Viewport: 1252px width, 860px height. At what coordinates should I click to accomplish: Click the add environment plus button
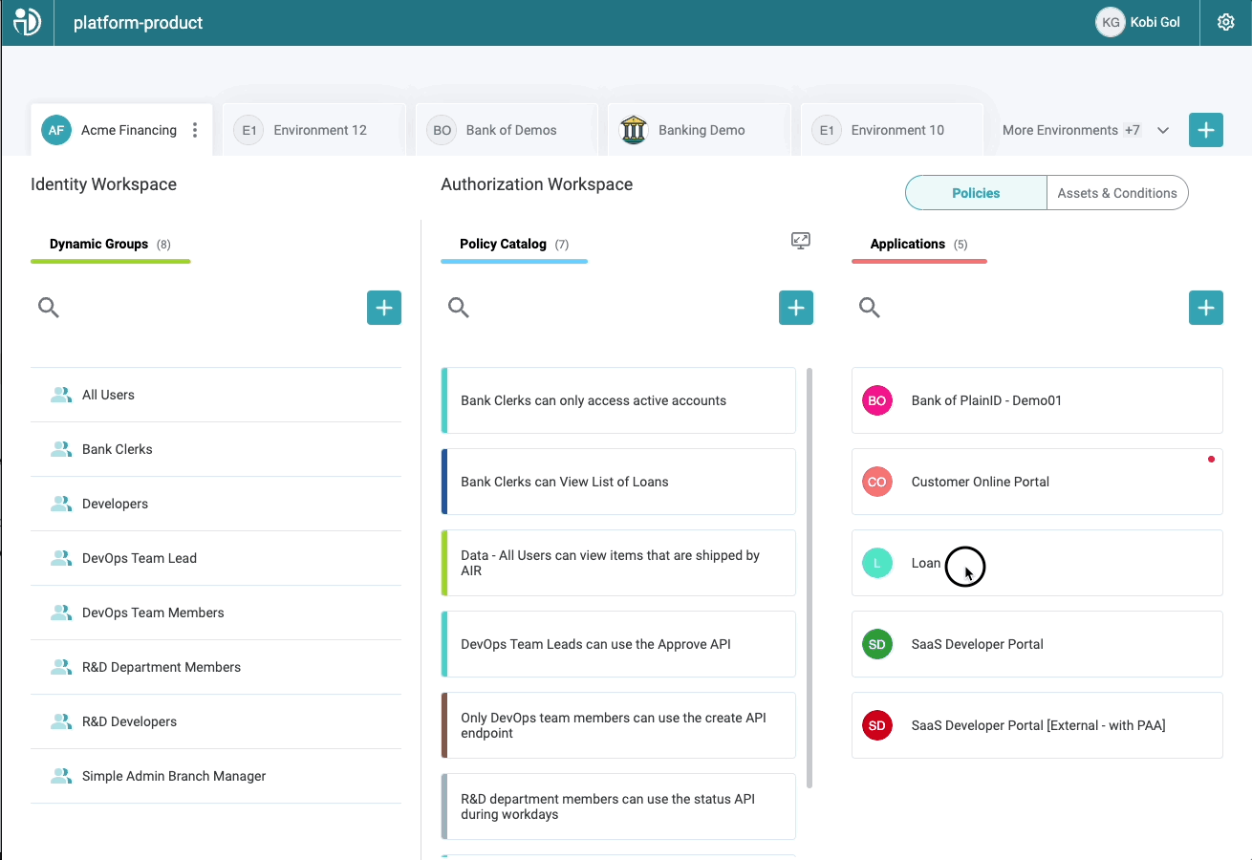[x=1206, y=130]
